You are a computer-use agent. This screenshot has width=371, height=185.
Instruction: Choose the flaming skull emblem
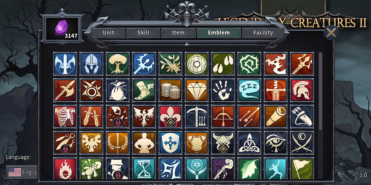65,168
